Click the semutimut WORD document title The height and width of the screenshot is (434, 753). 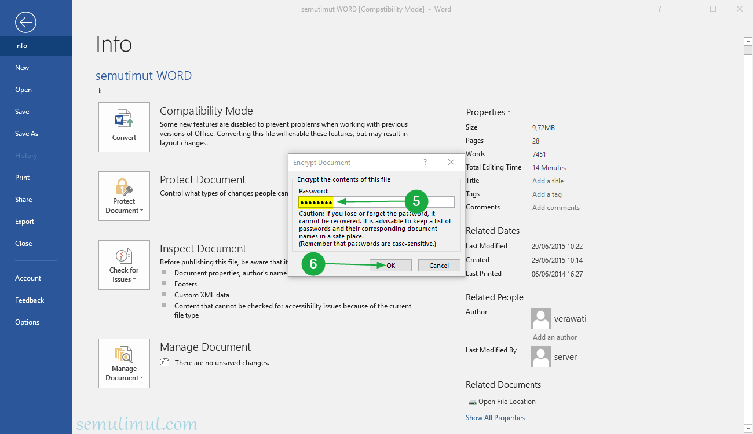tap(144, 76)
